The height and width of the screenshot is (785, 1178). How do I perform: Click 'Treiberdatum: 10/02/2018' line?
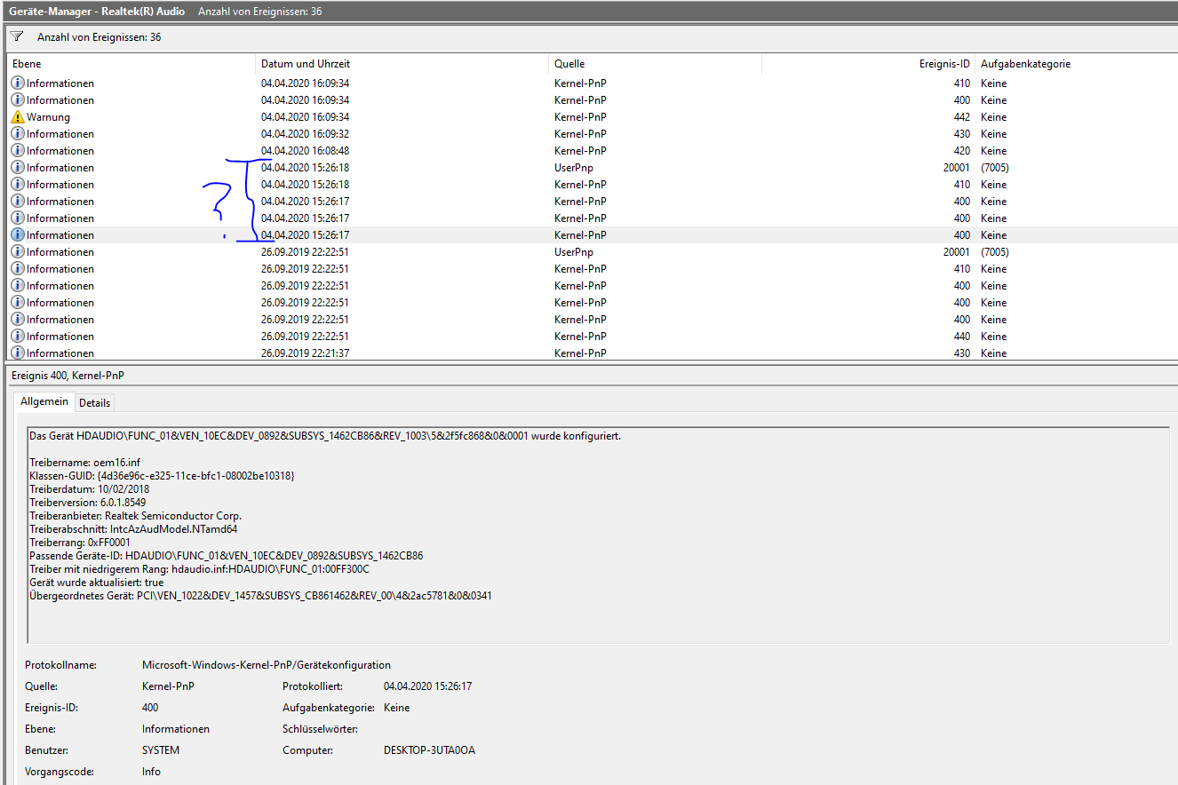click(89, 489)
